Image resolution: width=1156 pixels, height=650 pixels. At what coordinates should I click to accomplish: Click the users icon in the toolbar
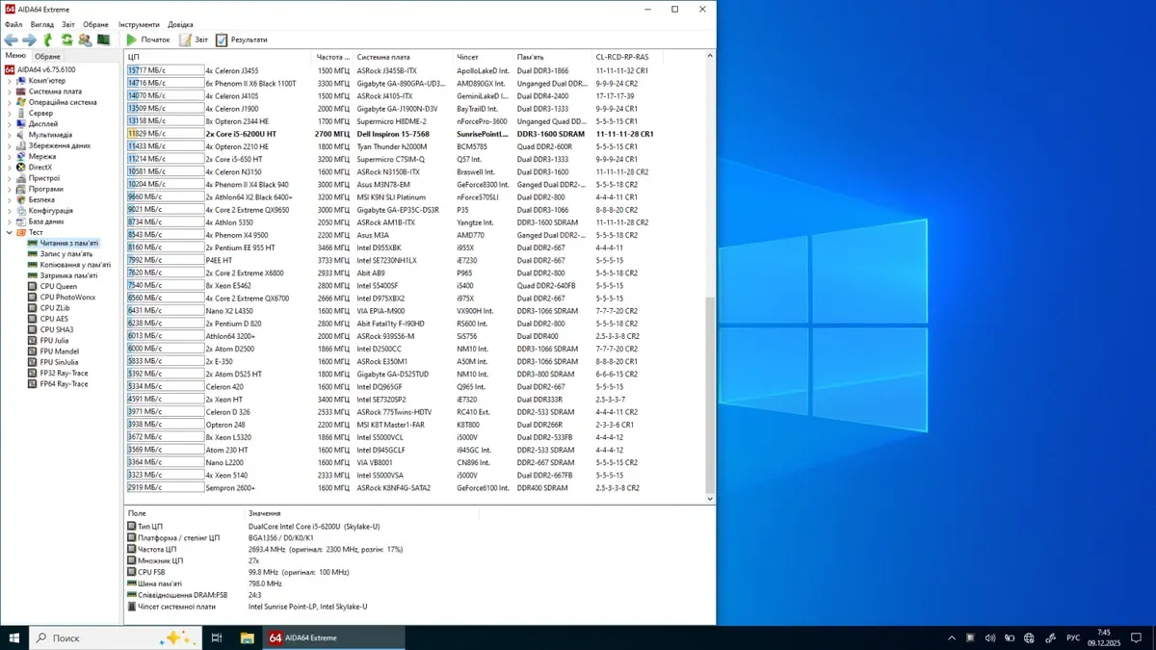[85, 39]
